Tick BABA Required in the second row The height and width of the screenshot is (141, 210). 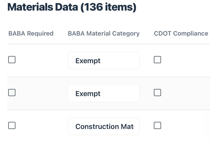click(x=12, y=93)
